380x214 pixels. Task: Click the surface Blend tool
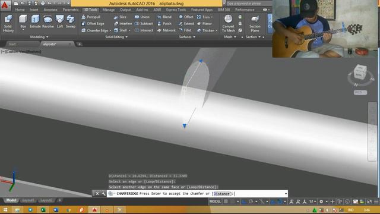coord(164,17)
